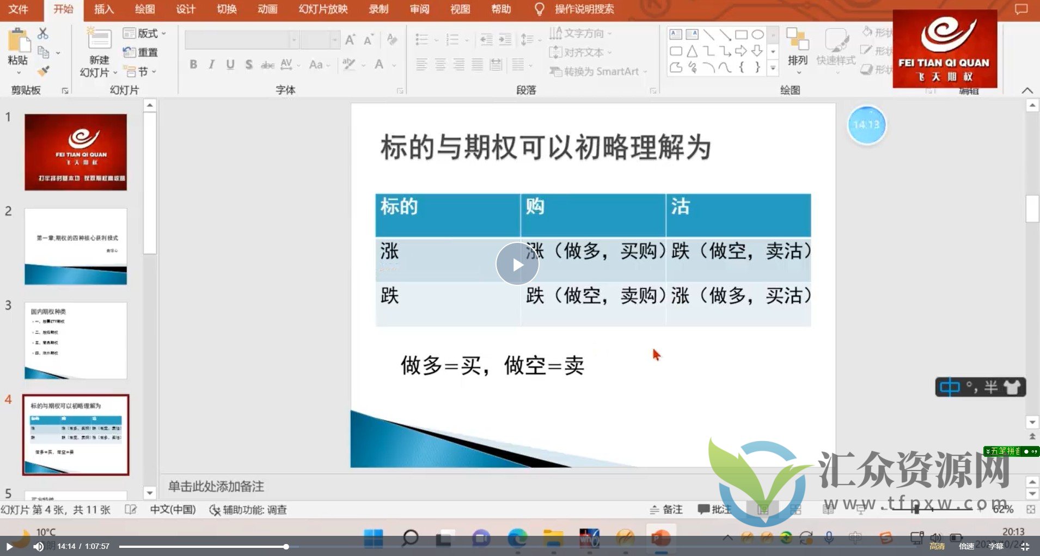Image resolution: width=1040 pixels, height=556 pixels.
Task: Click the Cut scissors icon
Action: (x=43, y=33)
